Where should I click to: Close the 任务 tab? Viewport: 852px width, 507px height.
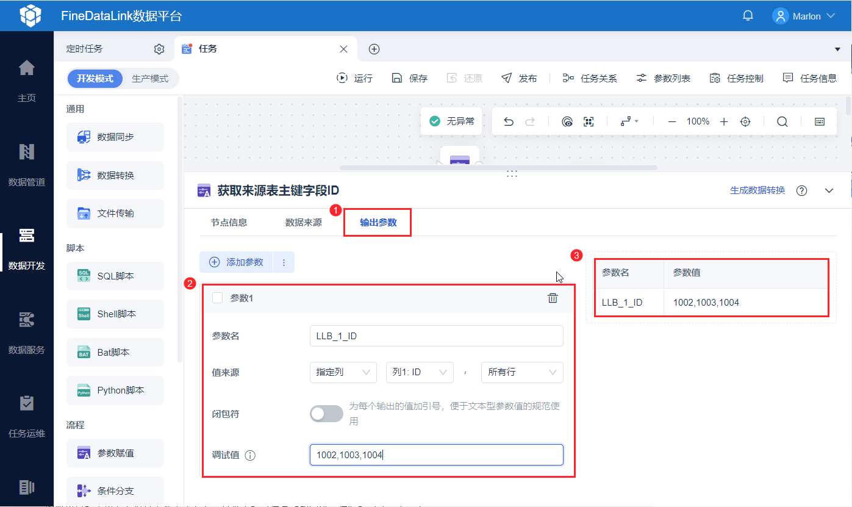(x=344, y=49)
